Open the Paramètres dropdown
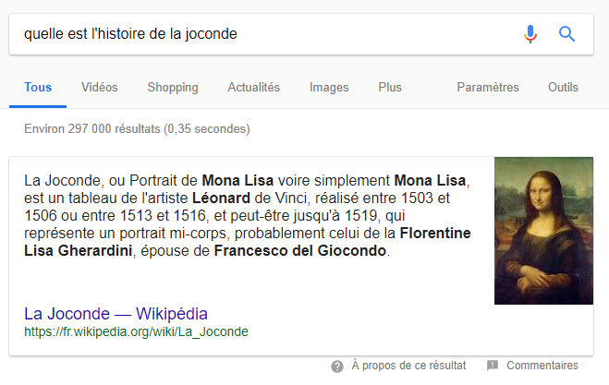Screen dimensions: 609x385 [488, 88]
